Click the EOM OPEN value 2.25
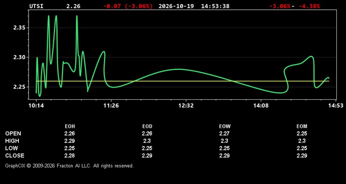This screenshot has height=184, width=346. [302, 133]
